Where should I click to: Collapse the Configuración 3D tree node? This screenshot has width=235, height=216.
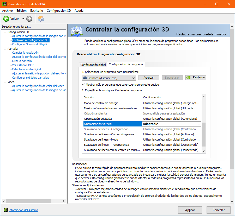[5, 32]
